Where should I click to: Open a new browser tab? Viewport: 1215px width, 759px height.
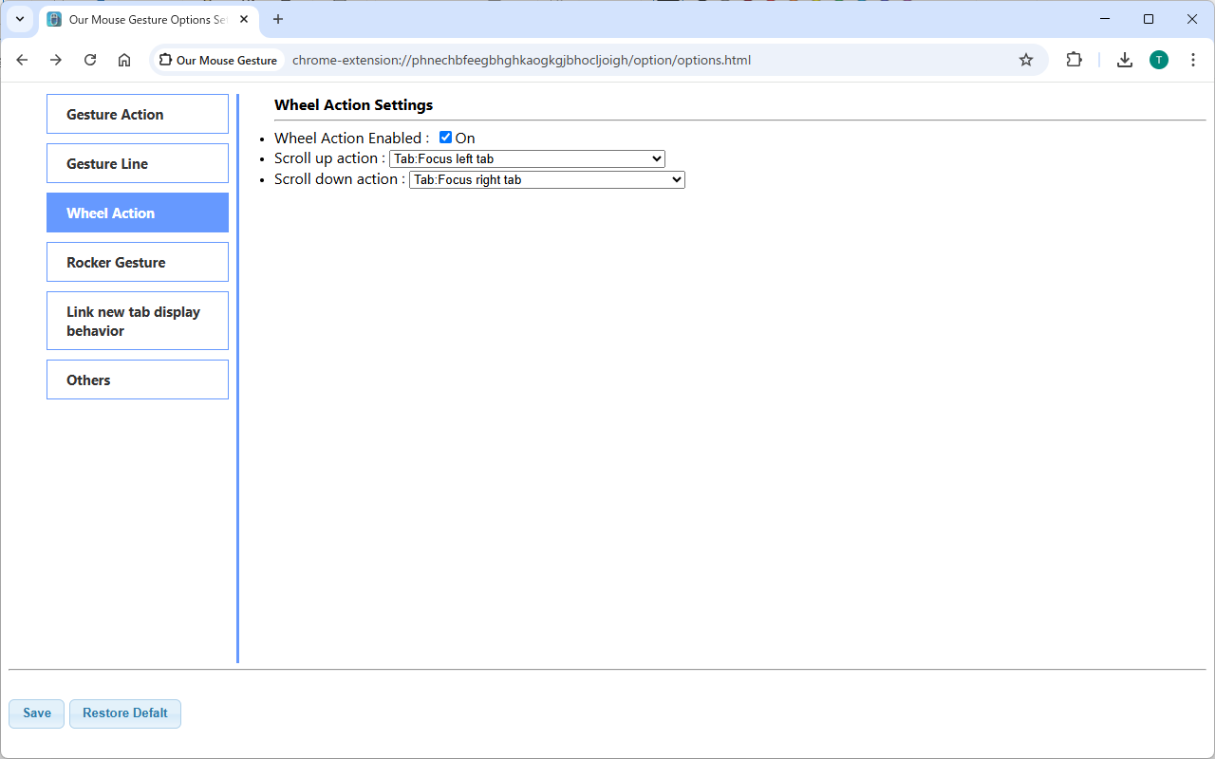pyautogui.click(x=278, y=19)
